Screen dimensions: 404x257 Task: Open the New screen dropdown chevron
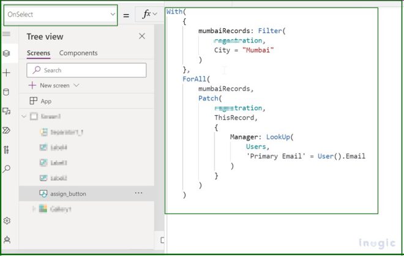(x=77, y=85)
